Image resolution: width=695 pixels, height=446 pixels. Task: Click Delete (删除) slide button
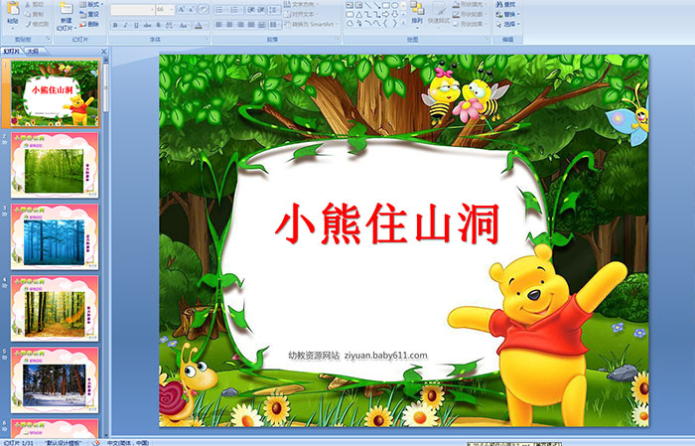(x=89, y=24)
